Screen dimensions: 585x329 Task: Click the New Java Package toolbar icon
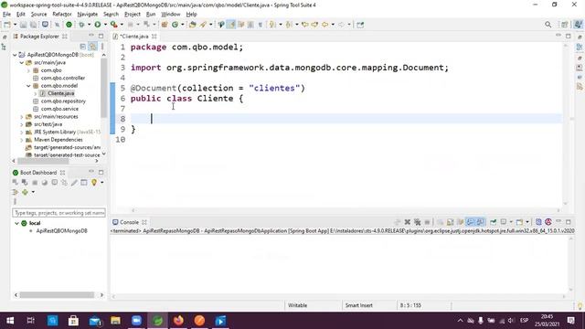(x=165, y=25)
